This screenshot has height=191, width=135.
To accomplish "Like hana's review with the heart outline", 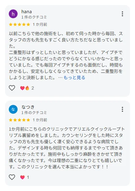I will 12,88.
